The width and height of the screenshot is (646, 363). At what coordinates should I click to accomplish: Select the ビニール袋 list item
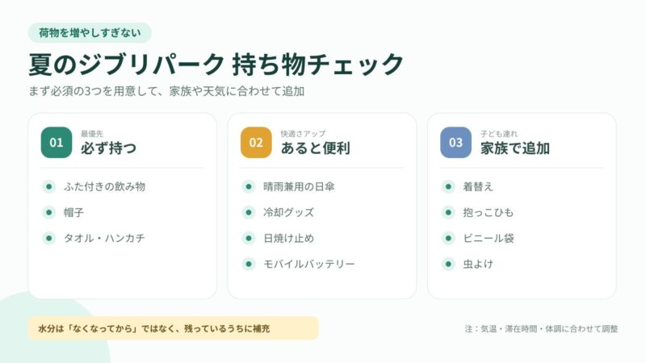click(x=489, y=238)
